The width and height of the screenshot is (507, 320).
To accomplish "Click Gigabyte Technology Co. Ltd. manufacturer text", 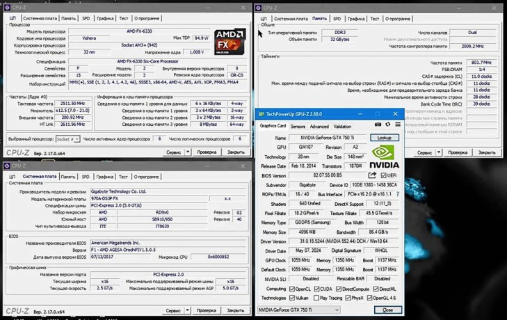I will click(118, 191).
